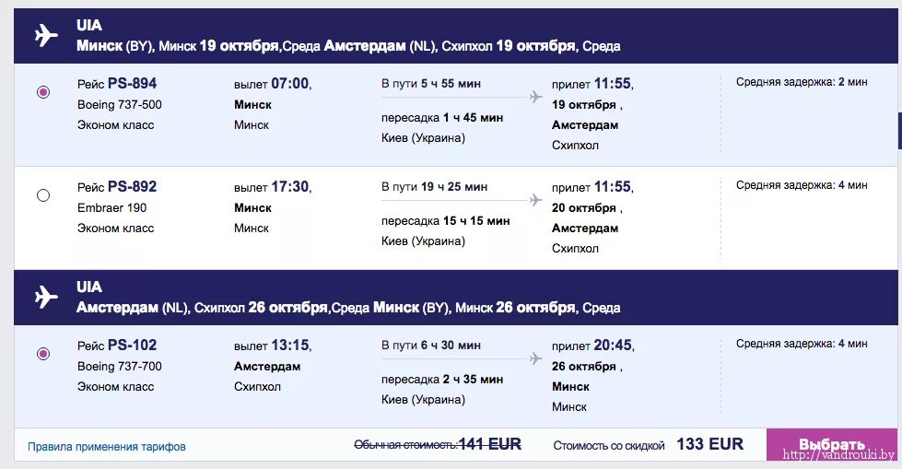The height and width of the screenshot is (469, 902).
Task: Click the crossed-out 141 EUR regular price
Action: click(490, 444)
